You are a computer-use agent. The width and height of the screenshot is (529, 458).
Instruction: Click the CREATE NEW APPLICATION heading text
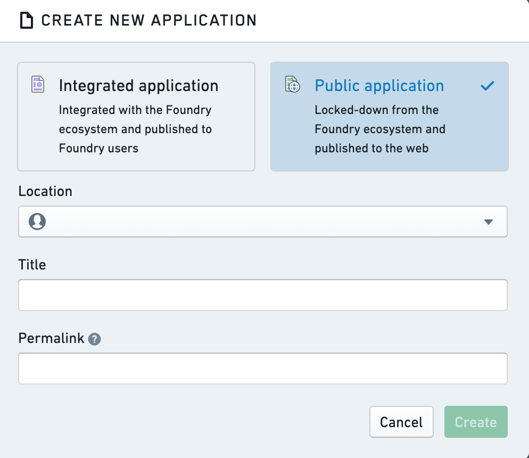(149, 20)
